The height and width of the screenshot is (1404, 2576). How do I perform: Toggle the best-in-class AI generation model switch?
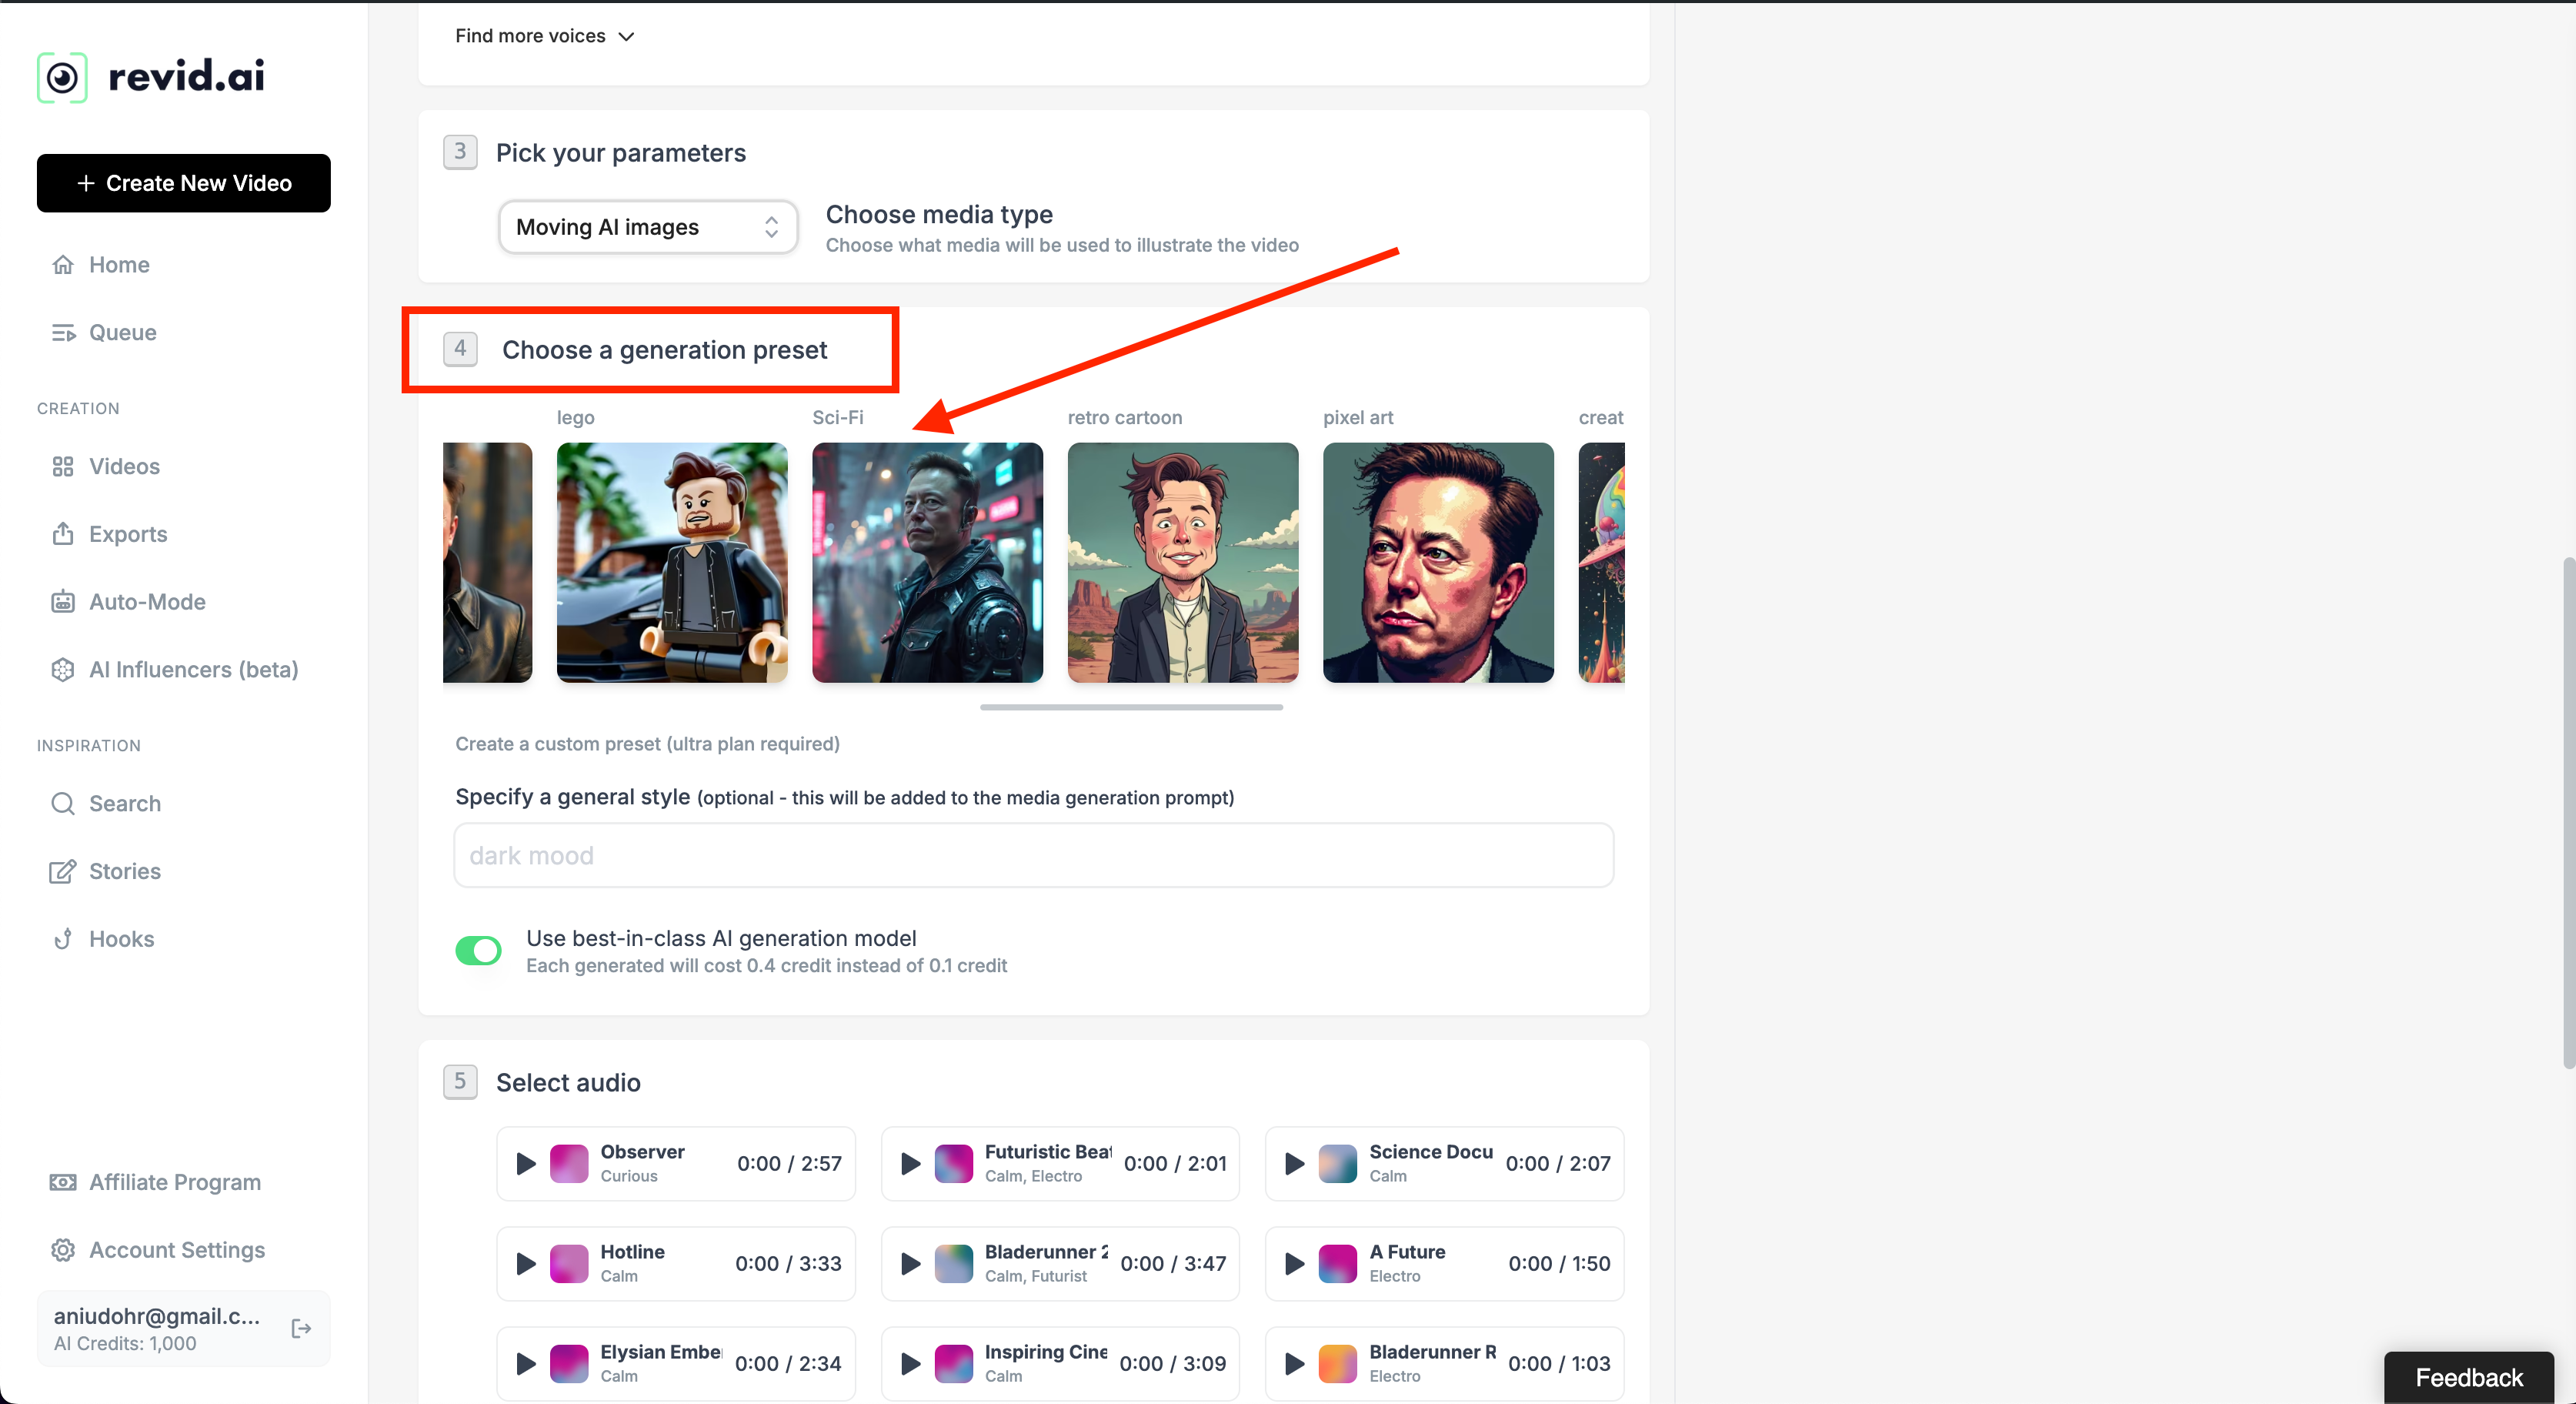tap(478, 950)
